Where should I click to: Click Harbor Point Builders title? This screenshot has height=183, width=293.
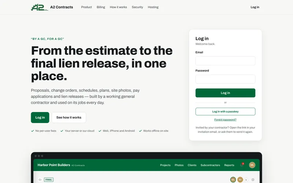54,165
